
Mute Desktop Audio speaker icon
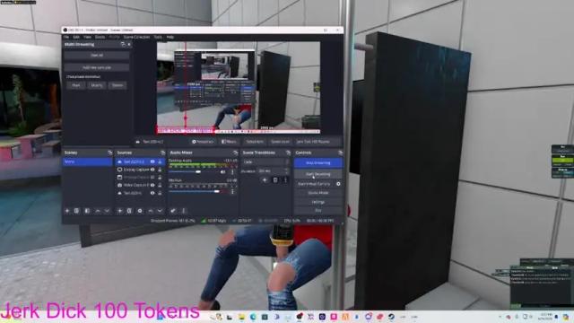click(x=223, y=171)
